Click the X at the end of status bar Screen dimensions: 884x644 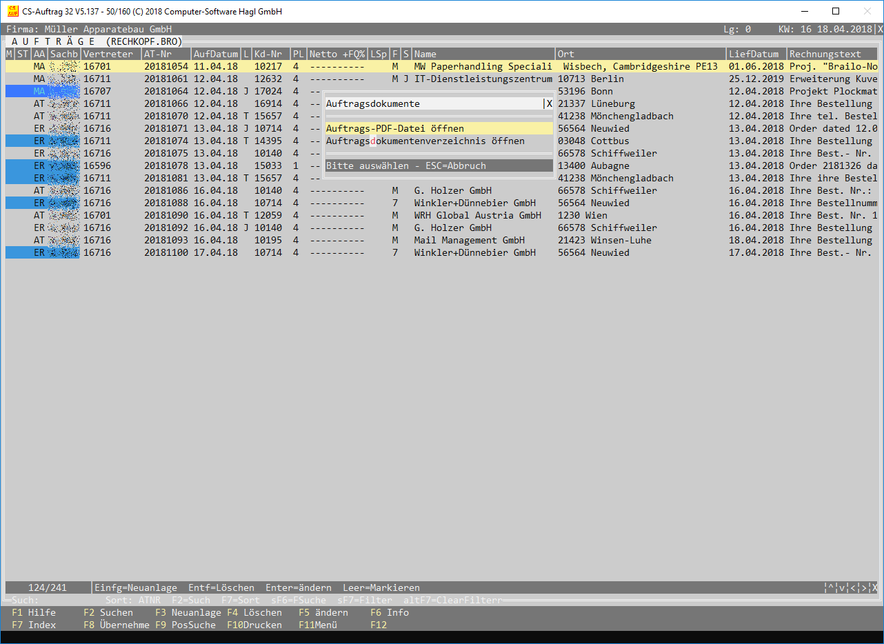pyautogui.click(x=875, y=588)
